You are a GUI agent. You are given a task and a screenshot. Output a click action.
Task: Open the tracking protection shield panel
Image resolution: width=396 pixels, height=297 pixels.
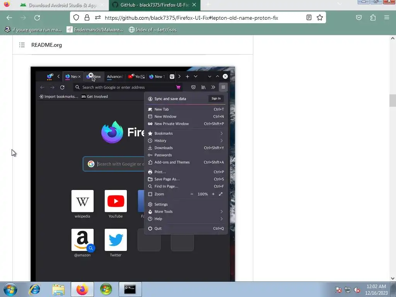(x=76, y=17)
